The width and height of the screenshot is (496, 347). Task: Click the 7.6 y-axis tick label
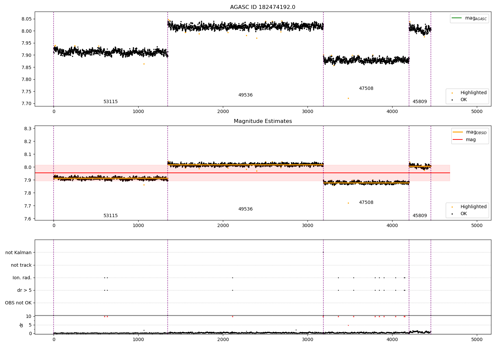point(28,219)
